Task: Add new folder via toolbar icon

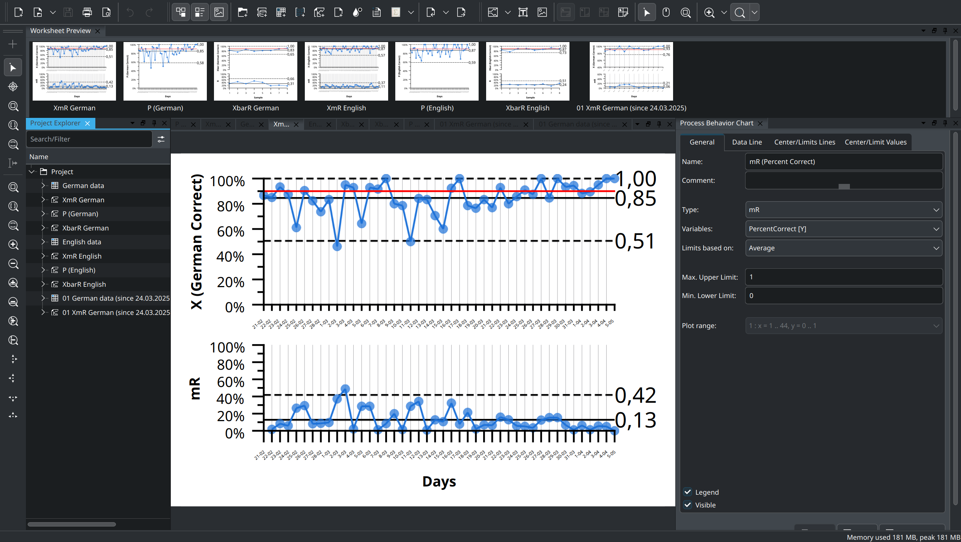Action: click(x=243, y=12)
